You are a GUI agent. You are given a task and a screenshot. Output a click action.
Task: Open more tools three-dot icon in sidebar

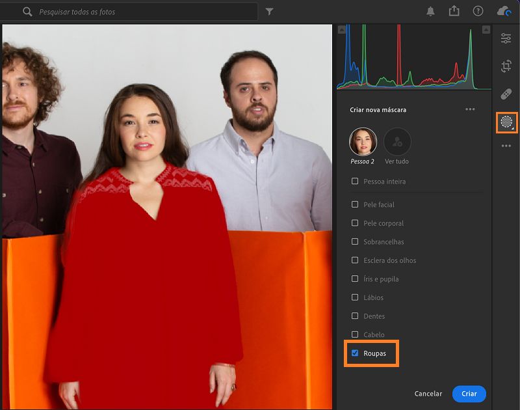506,146
